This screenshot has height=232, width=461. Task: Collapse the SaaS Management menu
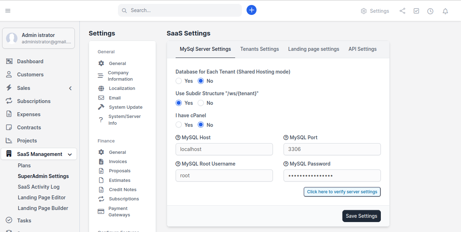point(70,154)
